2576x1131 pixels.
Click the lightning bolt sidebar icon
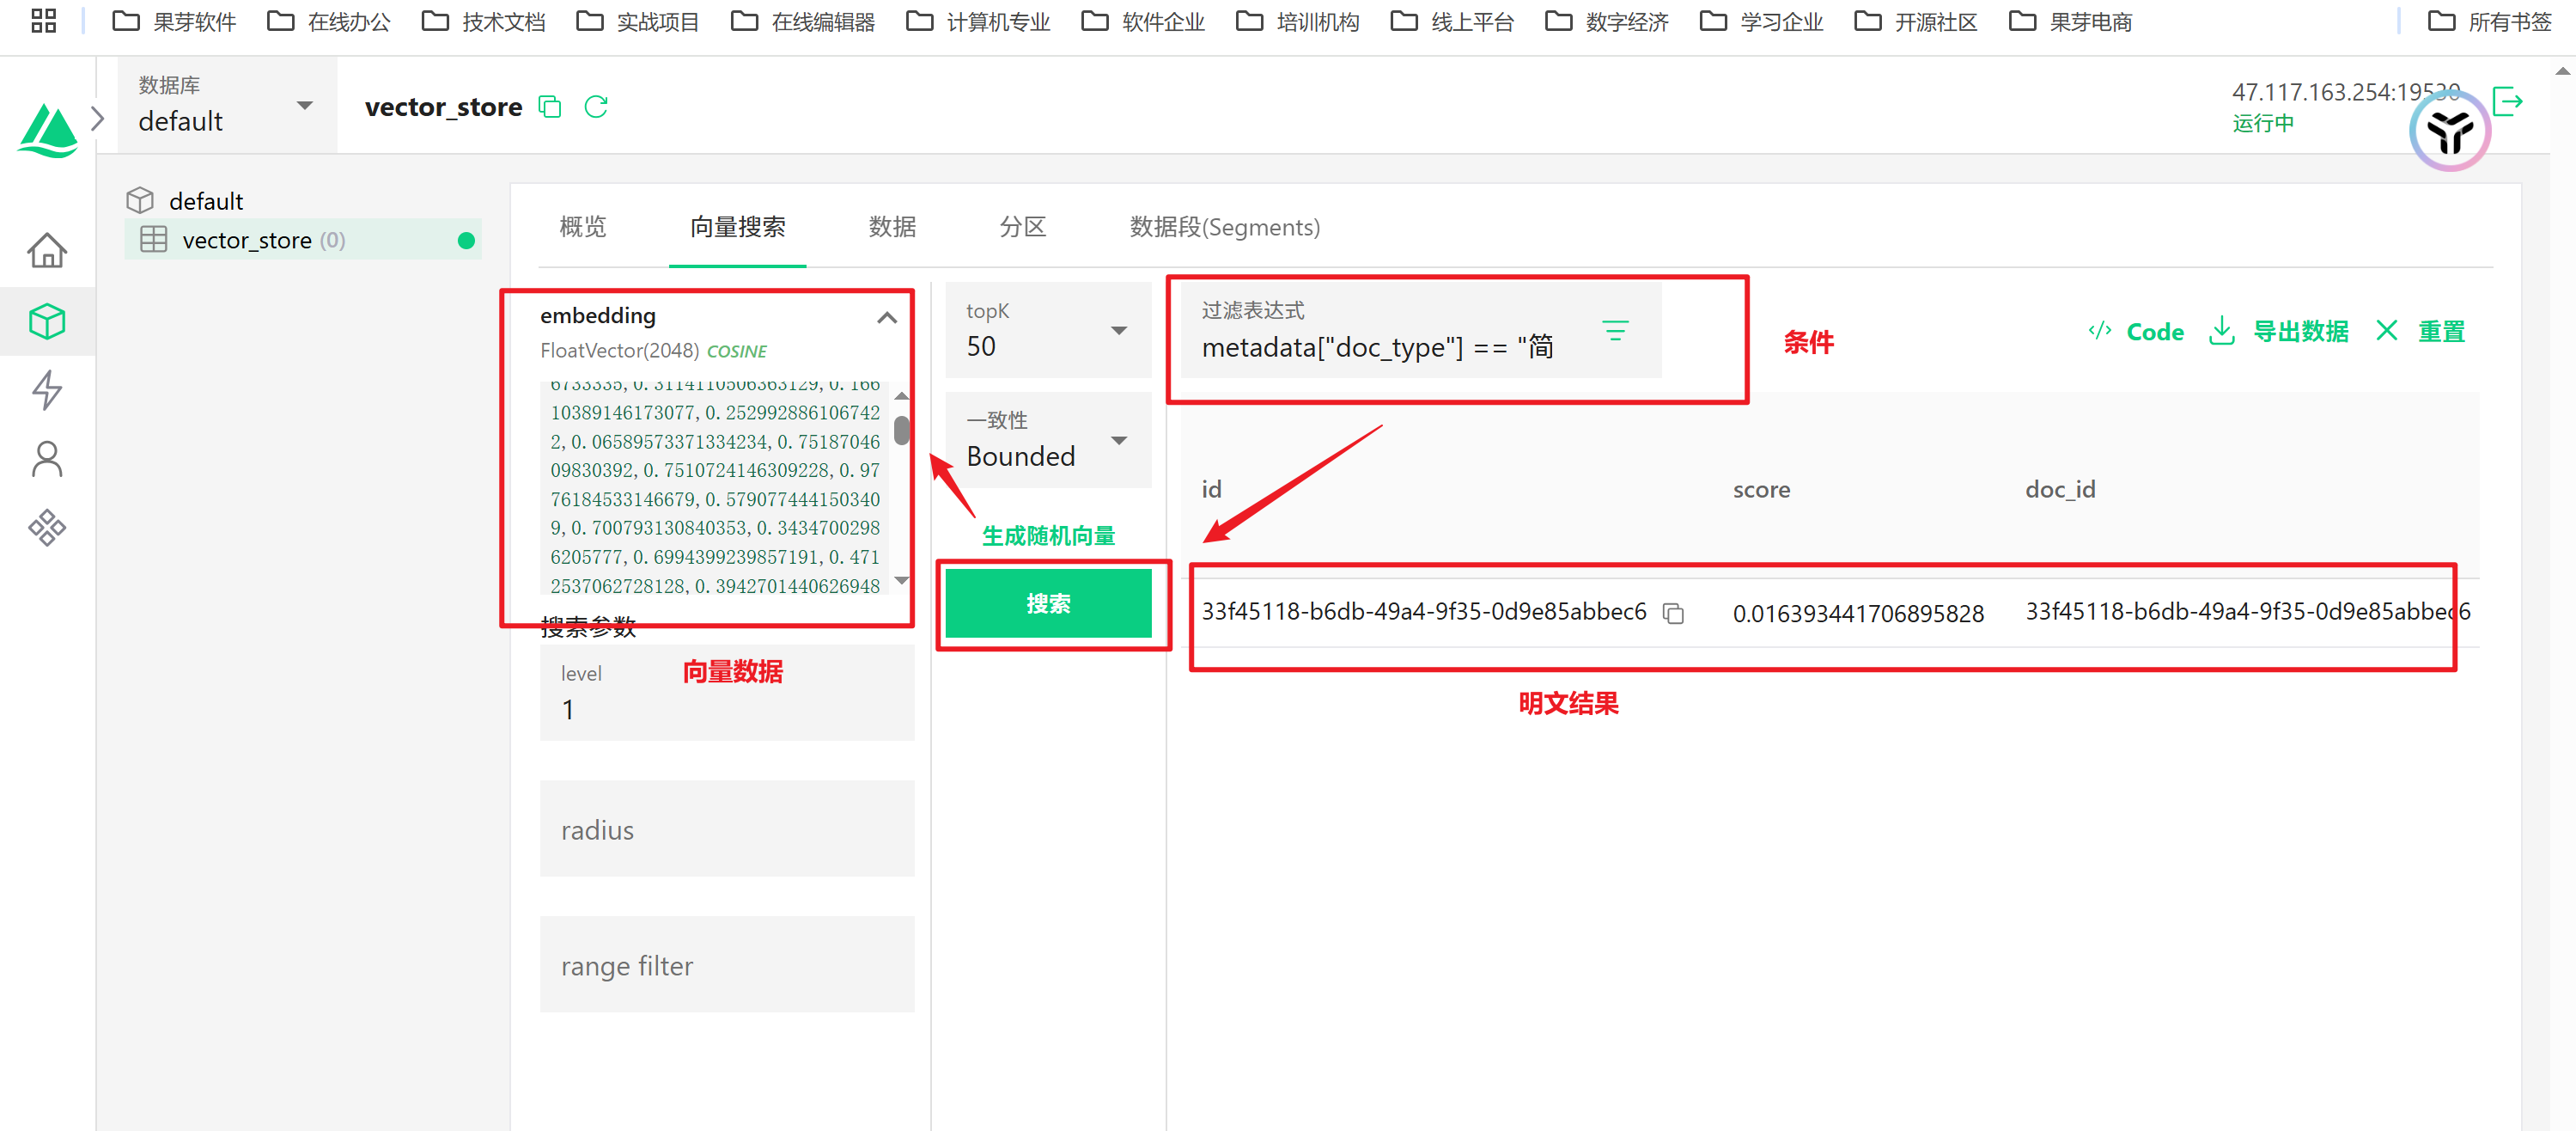[x=47, y=389]
